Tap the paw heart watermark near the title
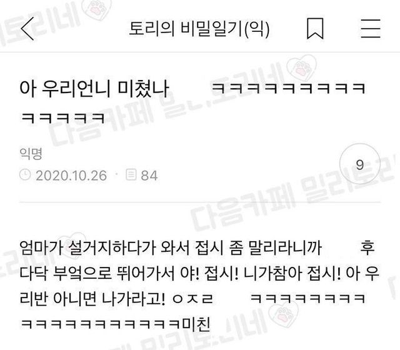 coord(302,67)
